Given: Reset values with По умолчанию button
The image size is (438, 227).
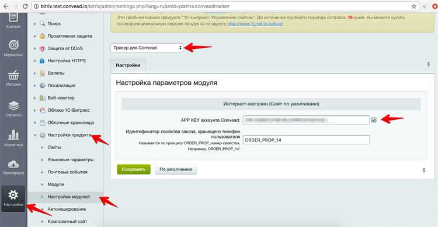Looking at the screenshot, I should 176,169.
